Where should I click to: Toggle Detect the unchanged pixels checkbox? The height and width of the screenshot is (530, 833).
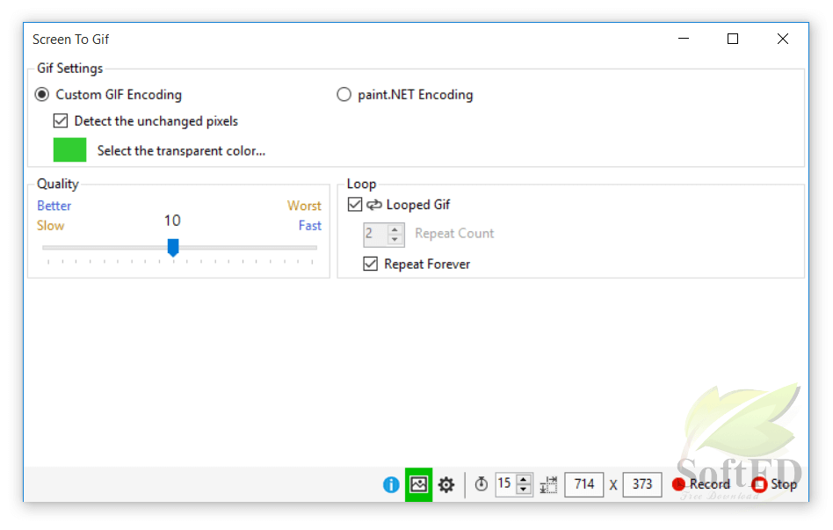(61, 120)
